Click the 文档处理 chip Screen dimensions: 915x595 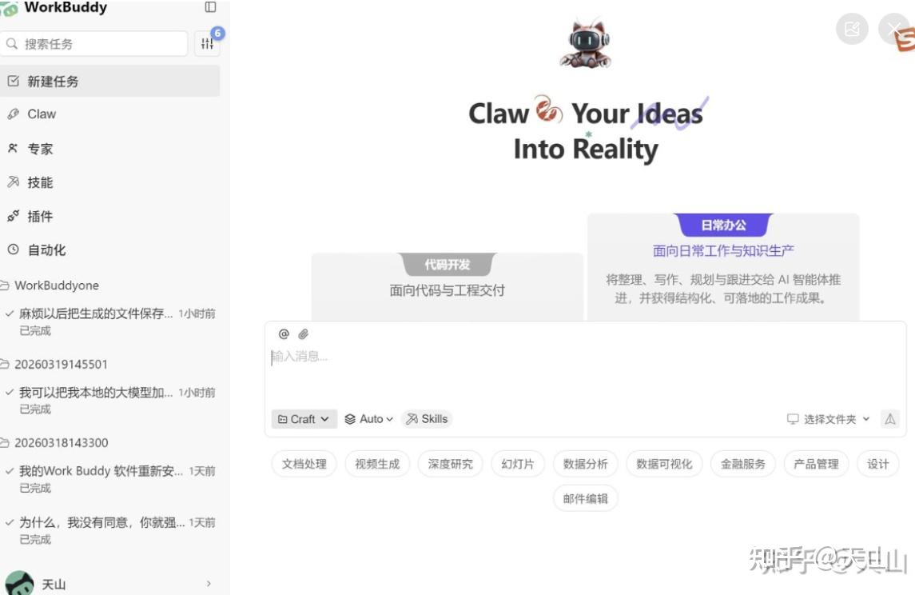pyautogui.click(x=304, y=464)
